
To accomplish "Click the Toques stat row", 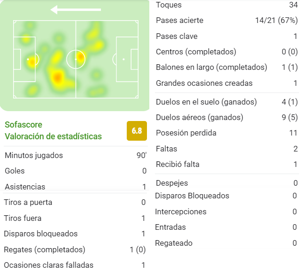I will click(227, 5).
